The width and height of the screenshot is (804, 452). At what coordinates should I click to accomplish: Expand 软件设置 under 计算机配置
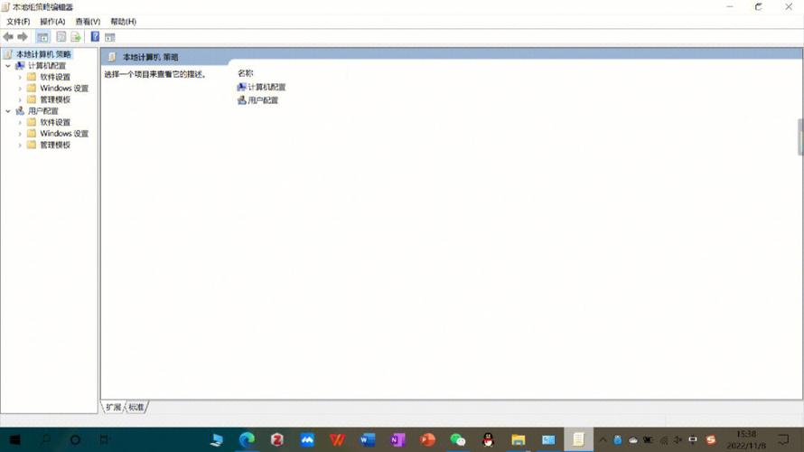20,77
